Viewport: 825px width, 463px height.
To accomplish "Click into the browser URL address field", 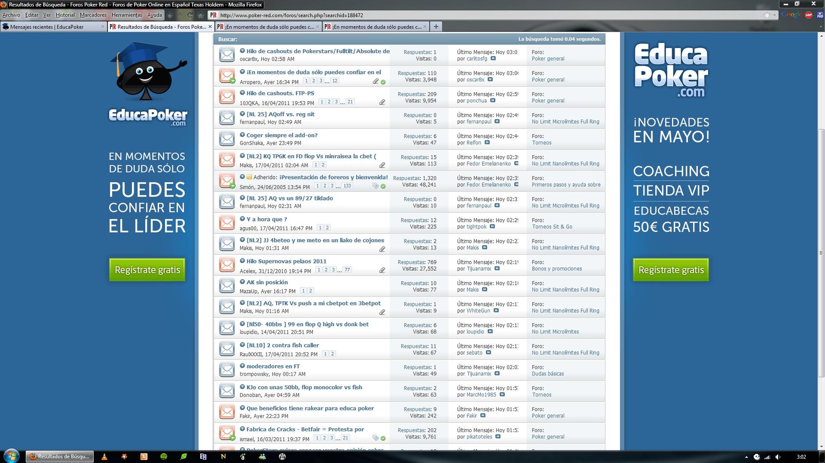I will click(490, 15).
